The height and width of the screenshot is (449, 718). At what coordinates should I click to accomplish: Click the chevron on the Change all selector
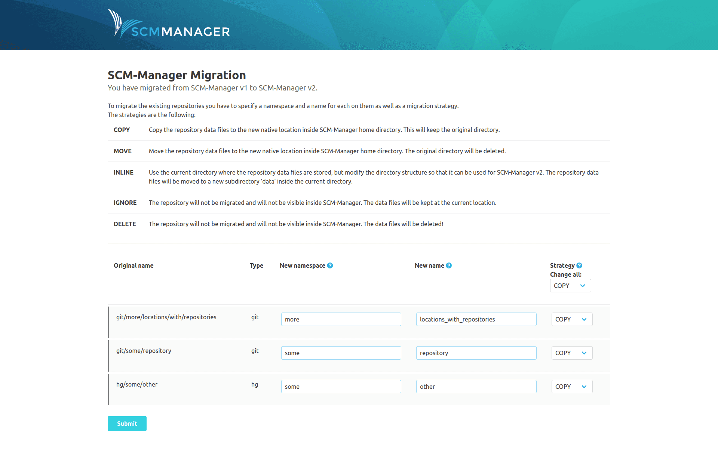[583, 285]
